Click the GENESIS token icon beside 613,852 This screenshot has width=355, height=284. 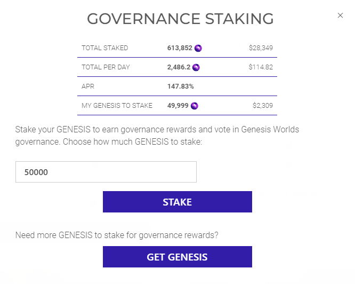click(x=198, y=48)
